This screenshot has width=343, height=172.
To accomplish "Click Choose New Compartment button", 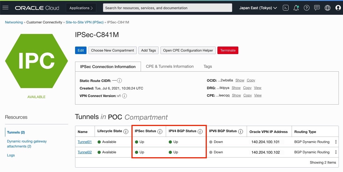I will point(112,50).
